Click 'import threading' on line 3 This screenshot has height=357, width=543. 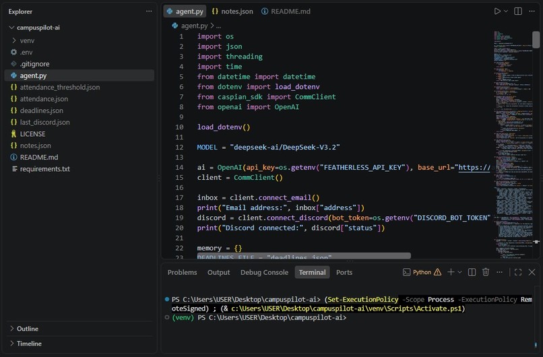click(x=230, y=57)
